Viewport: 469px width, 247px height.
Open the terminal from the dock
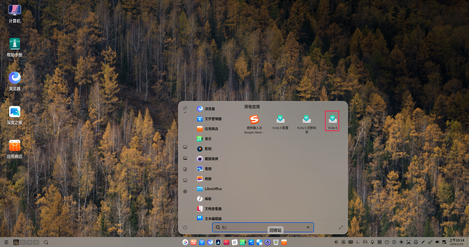pyautogui.click(x=226, y=242)
